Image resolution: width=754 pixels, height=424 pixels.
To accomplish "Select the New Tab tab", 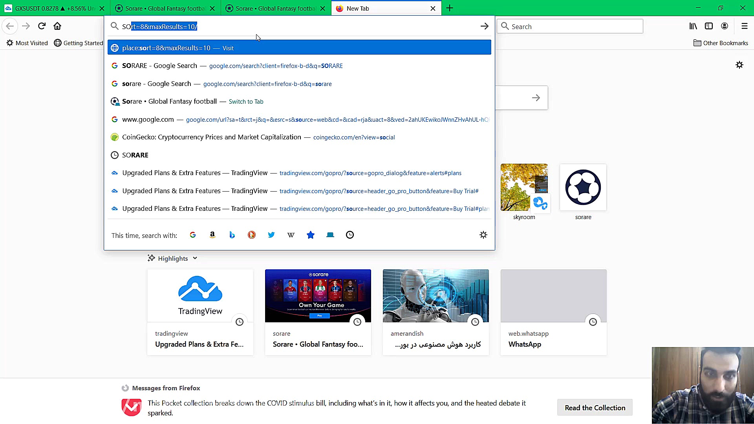I will click(386, 8).
